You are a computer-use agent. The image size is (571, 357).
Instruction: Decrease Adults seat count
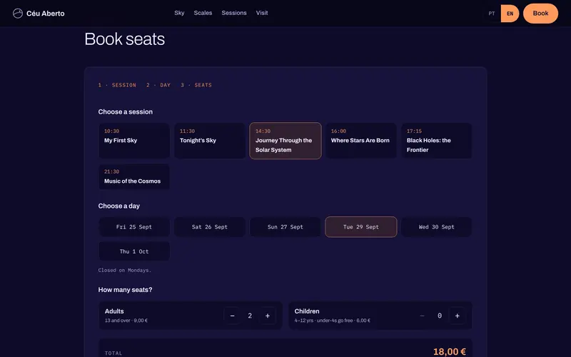[233, 316]
